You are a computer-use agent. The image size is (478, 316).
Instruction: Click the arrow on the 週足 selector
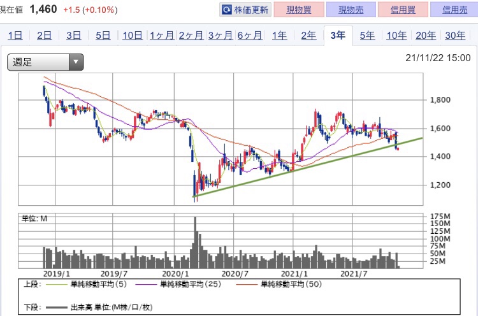click(76, 62)
